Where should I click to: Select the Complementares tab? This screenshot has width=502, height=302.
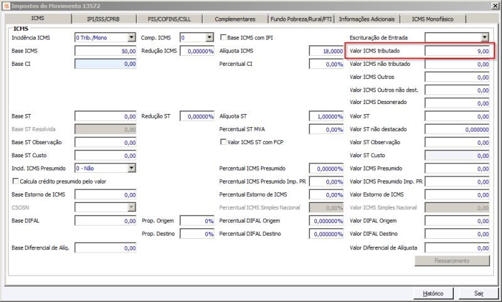click(x=235, y=19)
